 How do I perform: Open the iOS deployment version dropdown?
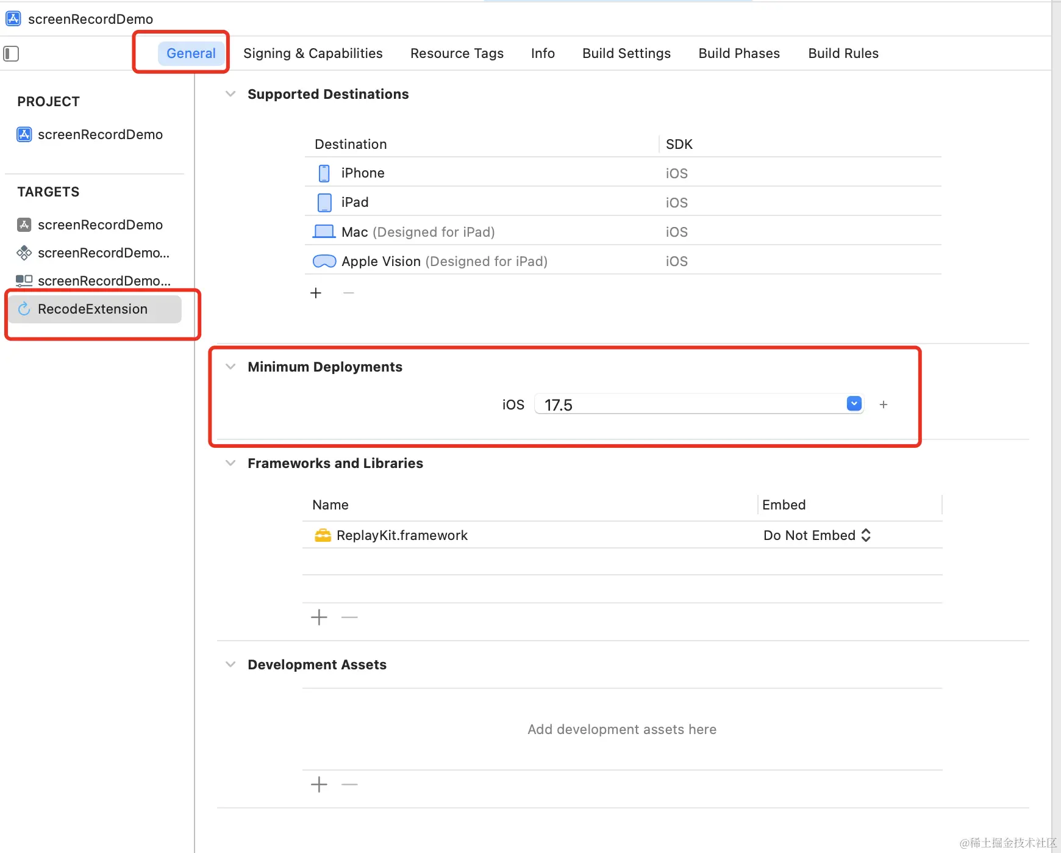tap(854, 404)
